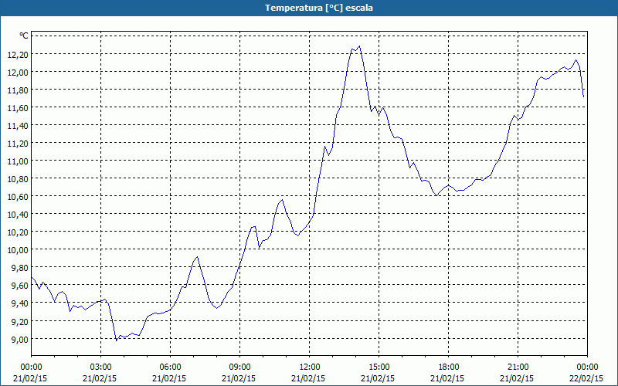Select the 11,80 y-axis value
The image size is (618, 386).
18,90
